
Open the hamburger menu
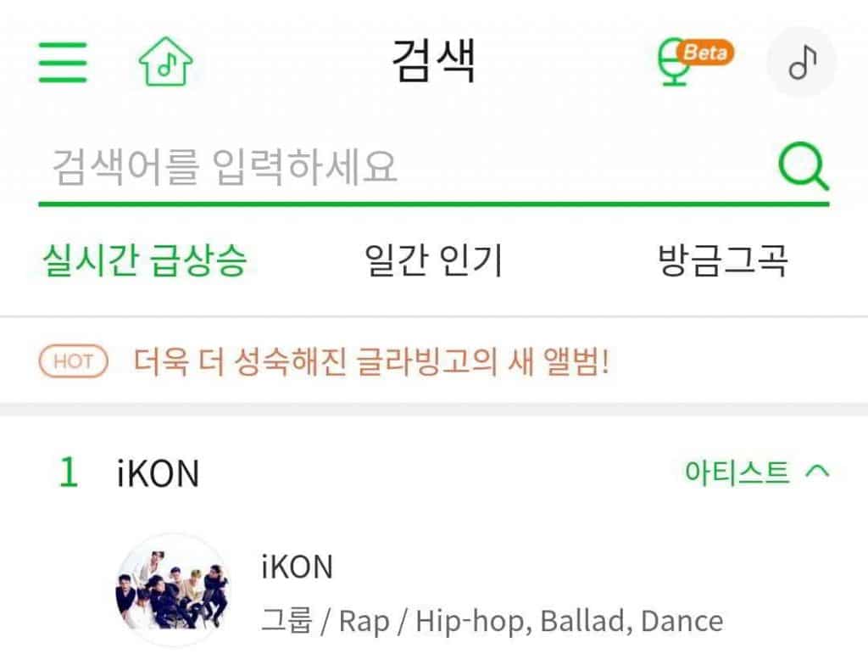coord(63,62)
